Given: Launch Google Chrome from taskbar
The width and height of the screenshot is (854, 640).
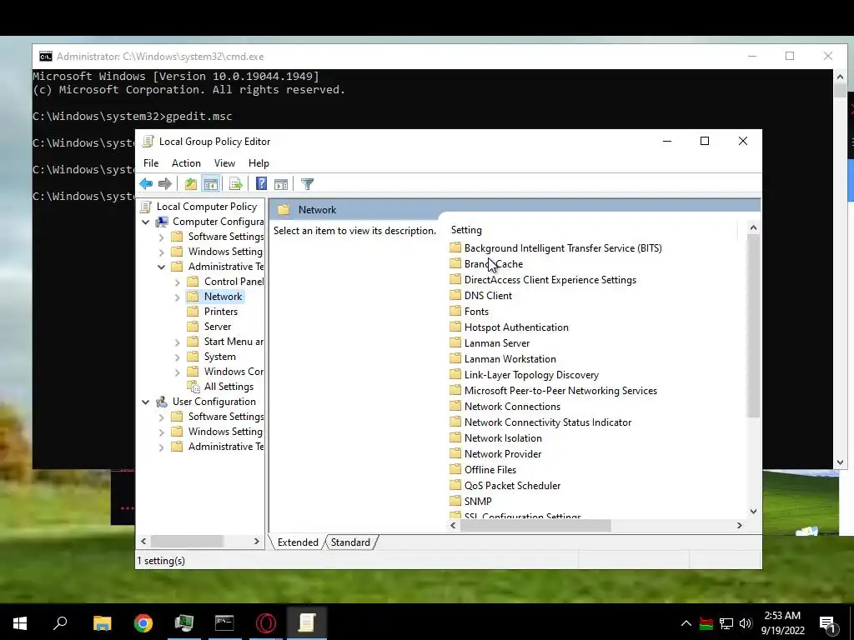Looking at the screenshot, I should pos(143,622).
